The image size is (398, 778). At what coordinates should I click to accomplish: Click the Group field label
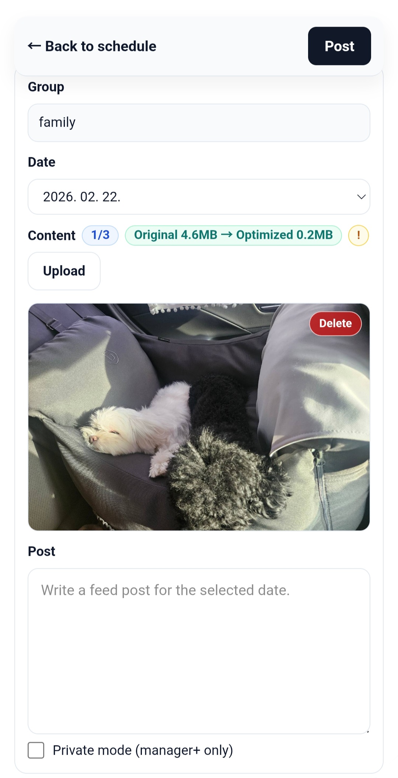click(46, 87)
